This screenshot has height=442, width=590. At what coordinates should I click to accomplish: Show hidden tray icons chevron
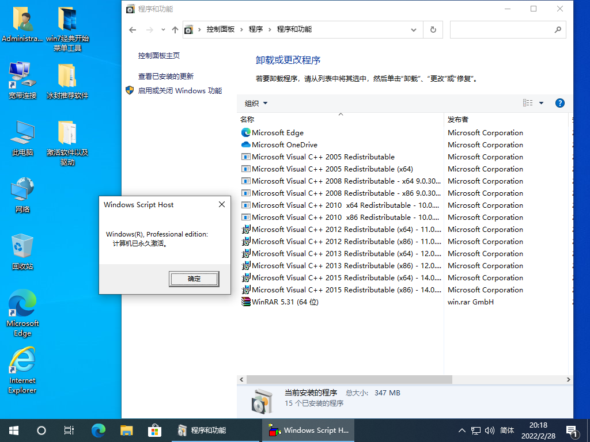pos(462,430)
